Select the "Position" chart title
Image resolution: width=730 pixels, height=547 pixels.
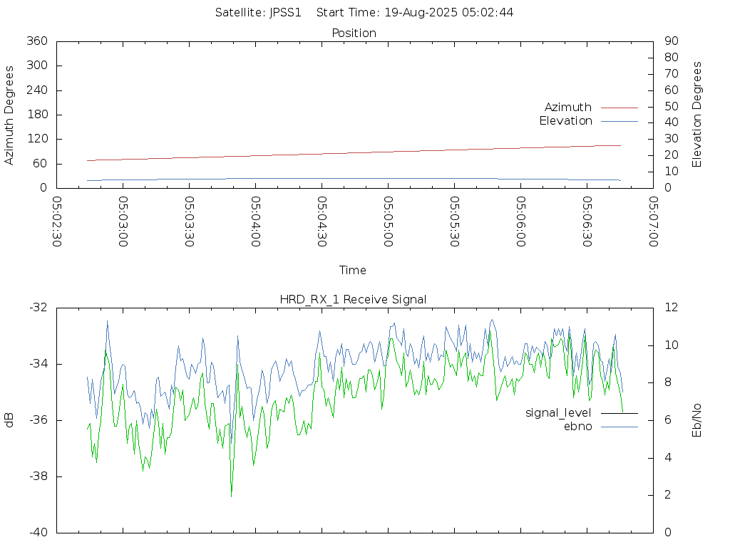[x=354, y=33]
